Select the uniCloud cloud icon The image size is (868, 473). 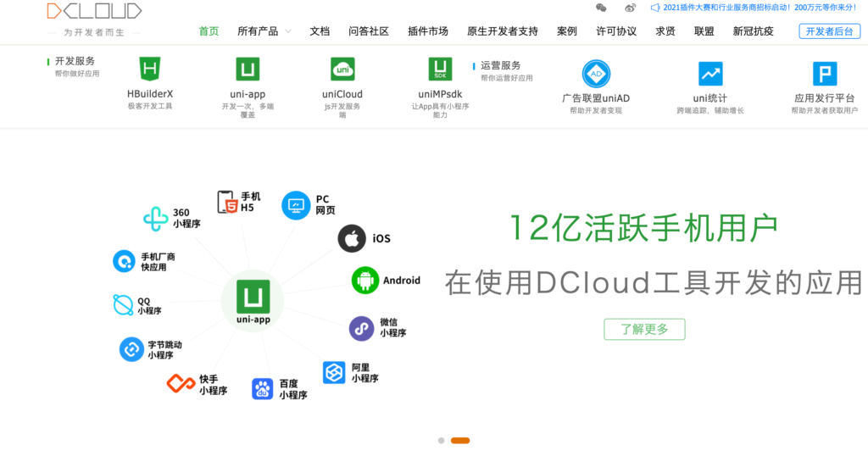click(x=342, y=70)
